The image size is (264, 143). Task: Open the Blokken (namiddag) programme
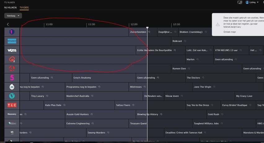(x=191, y=32)
